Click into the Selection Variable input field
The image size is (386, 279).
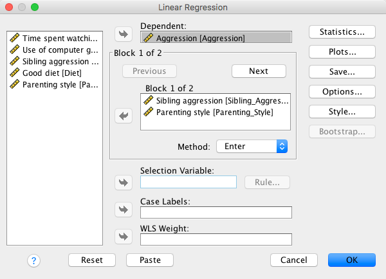tap(188, 182)
